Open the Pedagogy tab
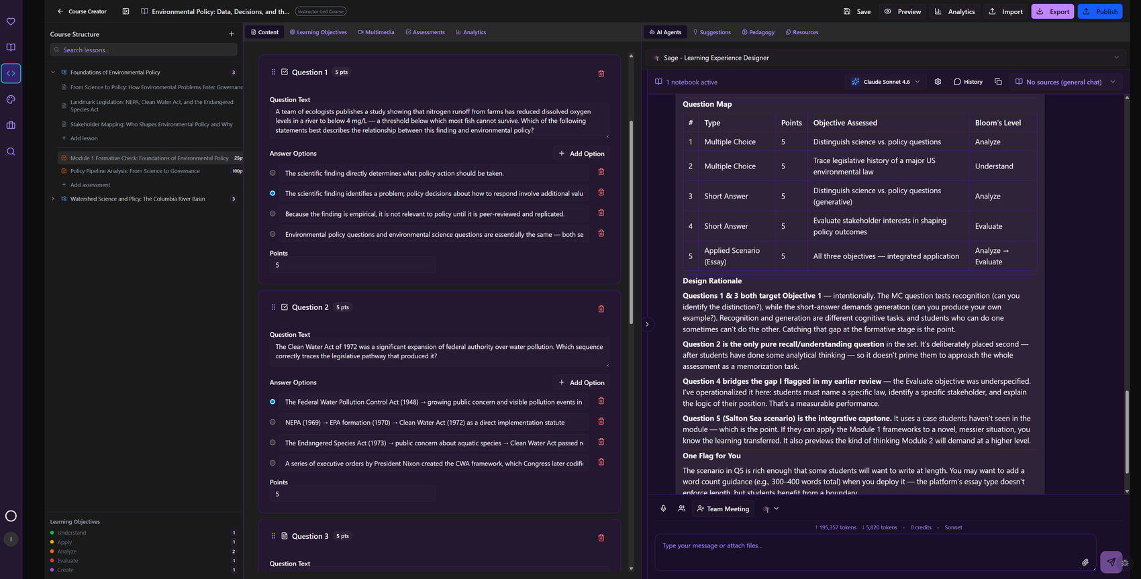Image resolution: width=1141 pixels, height=579 pixels. click(x=758, y=32)
